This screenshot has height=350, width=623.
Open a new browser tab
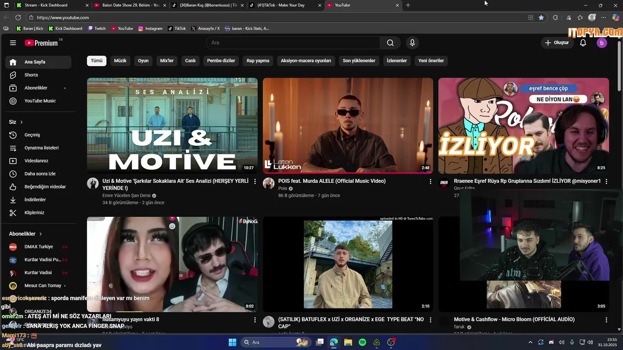pyautogui.click(x=408, y=5)
